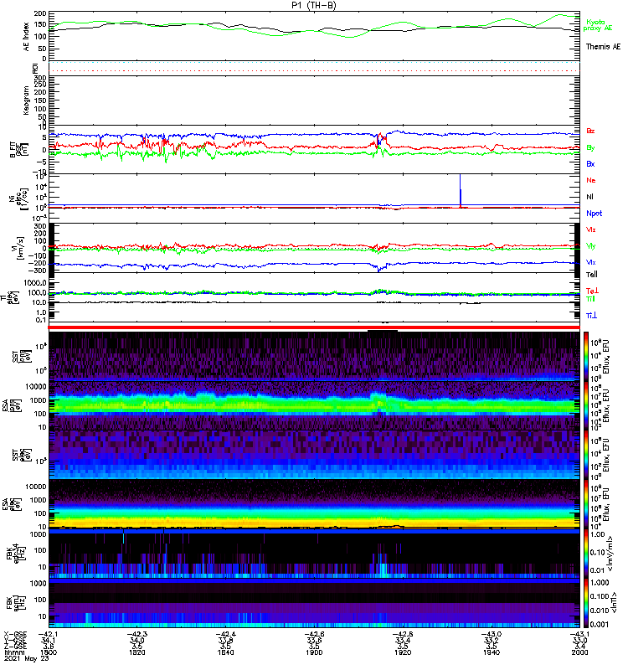Screen dimensions: 628x670
Task: Click the red dotted ROI line
Action: [314, 71]
